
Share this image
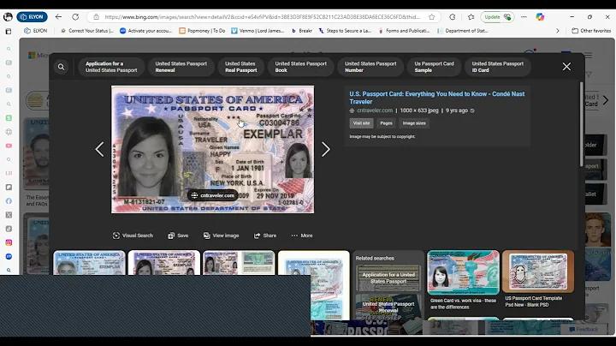click(x=265, y=236)
